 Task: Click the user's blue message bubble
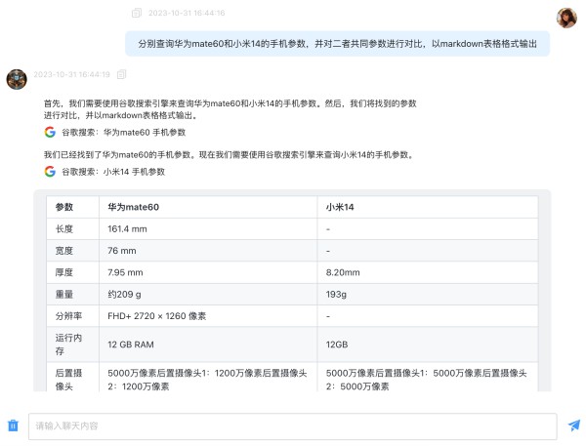337,44
